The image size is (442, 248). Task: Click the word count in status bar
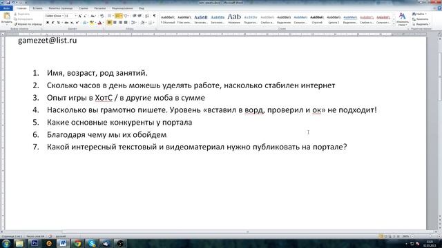coord(35,236)
